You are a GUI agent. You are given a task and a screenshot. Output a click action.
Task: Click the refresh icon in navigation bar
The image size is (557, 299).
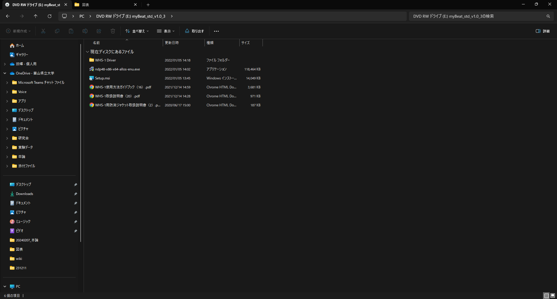(x=50, y=16)
